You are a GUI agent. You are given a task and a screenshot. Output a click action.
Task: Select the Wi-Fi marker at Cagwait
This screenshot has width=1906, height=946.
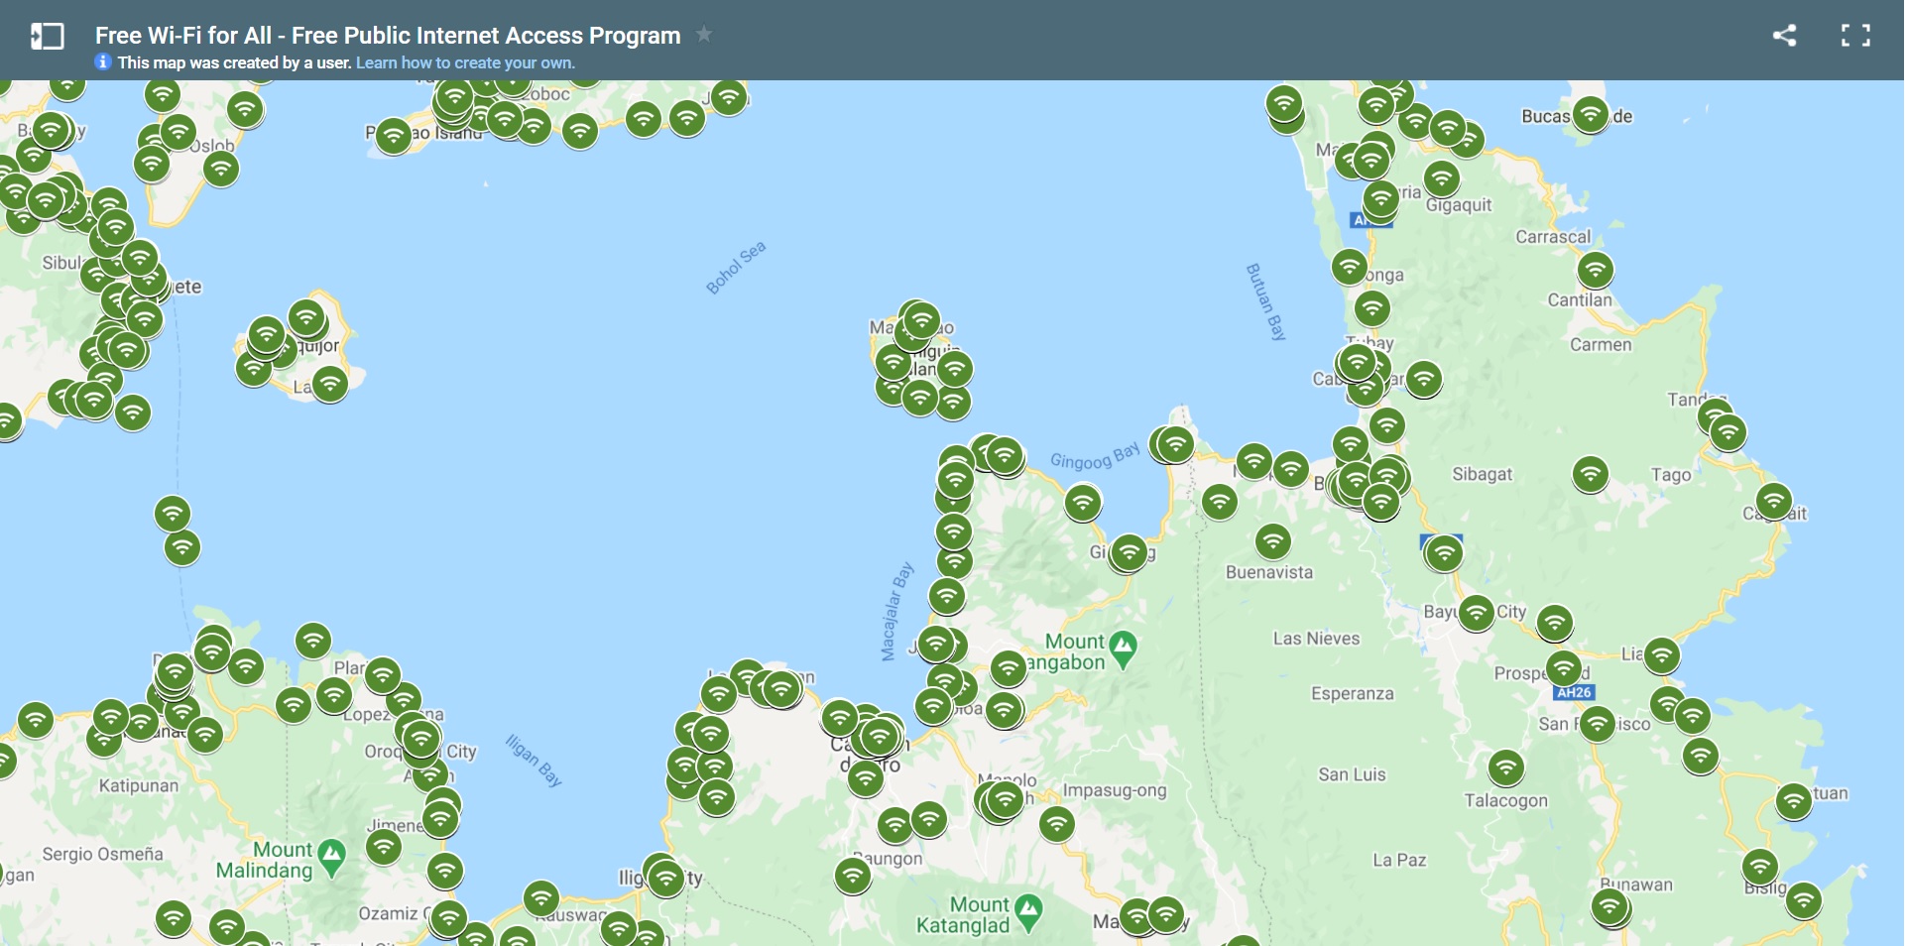point(1774,500)
